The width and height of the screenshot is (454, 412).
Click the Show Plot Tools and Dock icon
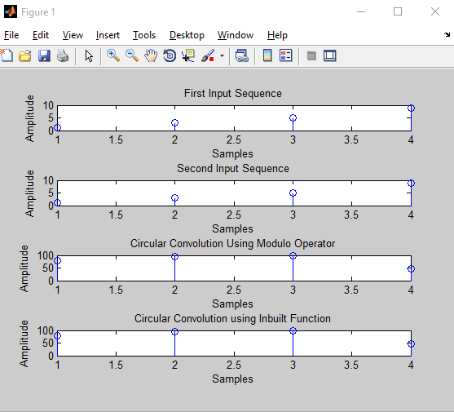tap(330, 55)
